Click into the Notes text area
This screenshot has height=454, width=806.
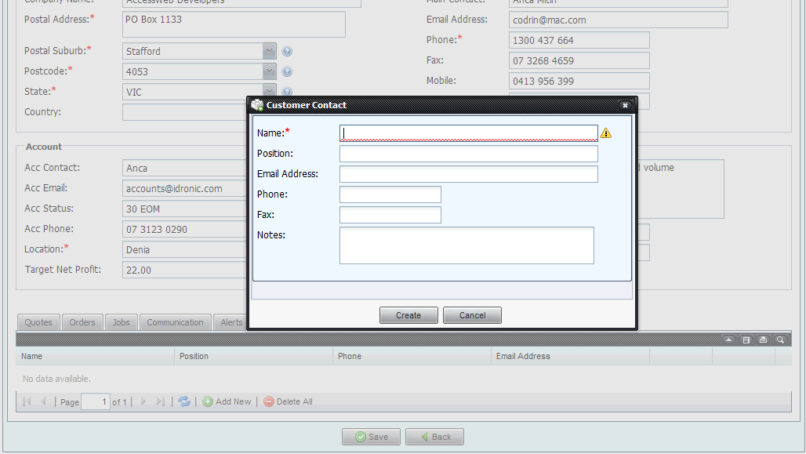[x=467, y=245]
